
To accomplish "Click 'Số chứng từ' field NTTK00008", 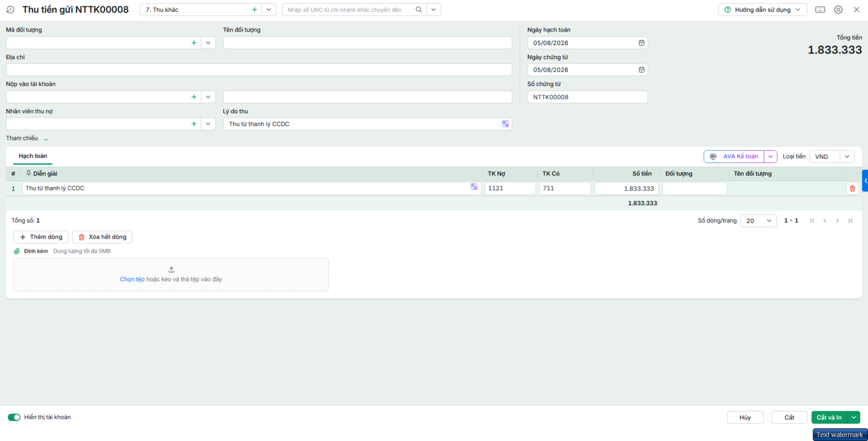I will pyautogui.click(x=588, y=97).
